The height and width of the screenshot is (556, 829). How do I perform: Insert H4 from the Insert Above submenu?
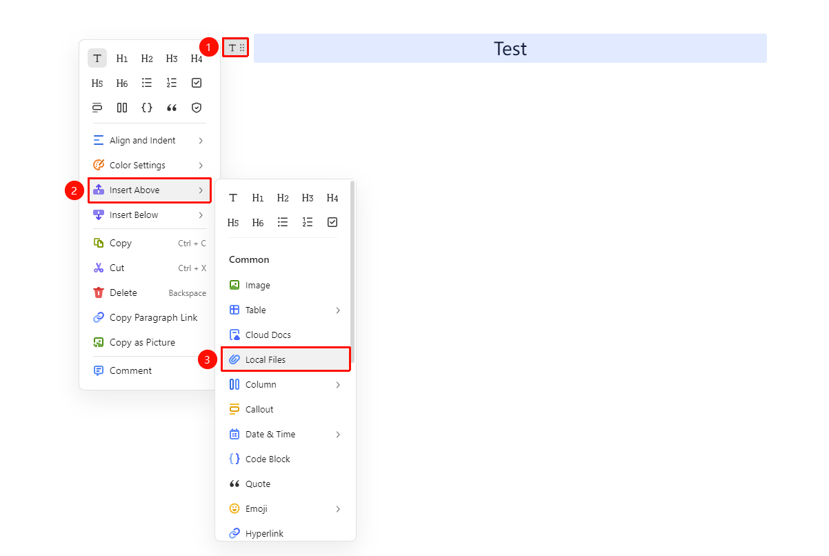332,197
